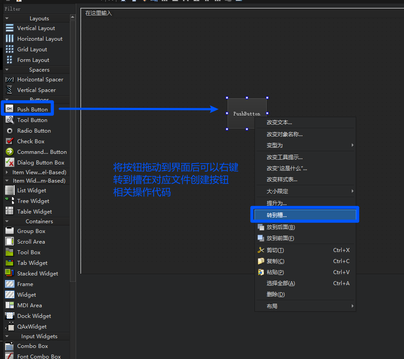Collapse the Item Widgets Item-Based category

pos(7,181)
